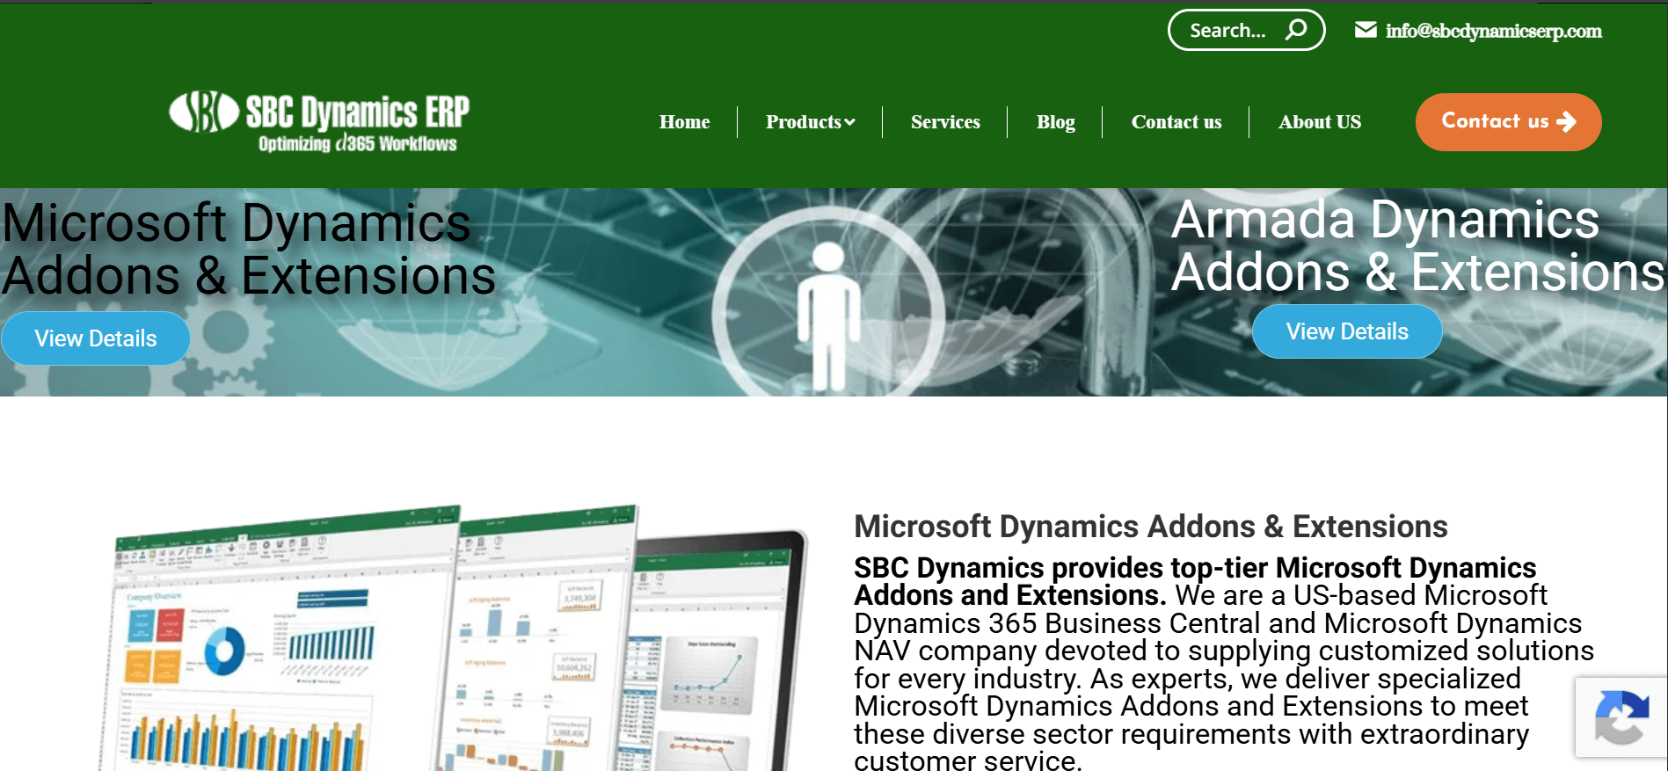View Details for Microsoft Dynamics Addons

(96, 338)
